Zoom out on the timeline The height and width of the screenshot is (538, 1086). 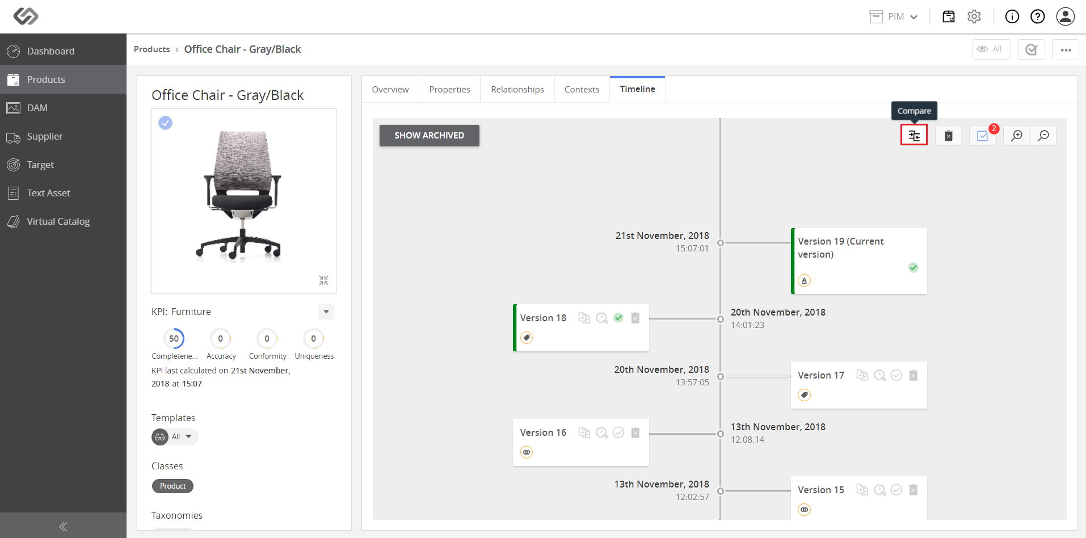(x=1043, y=136)
